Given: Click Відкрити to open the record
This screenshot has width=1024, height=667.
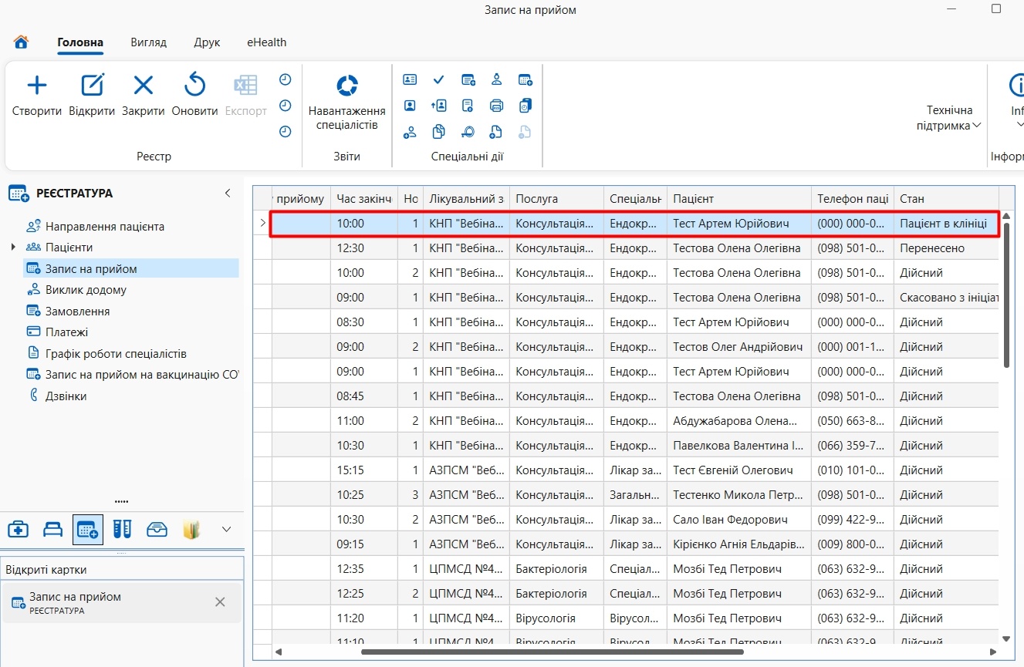Looking at the screenshot, I should click(x=92, y=95).
